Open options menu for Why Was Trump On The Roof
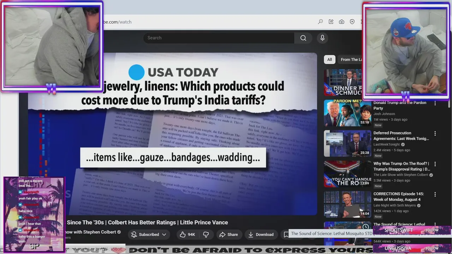 click(435, 164)
